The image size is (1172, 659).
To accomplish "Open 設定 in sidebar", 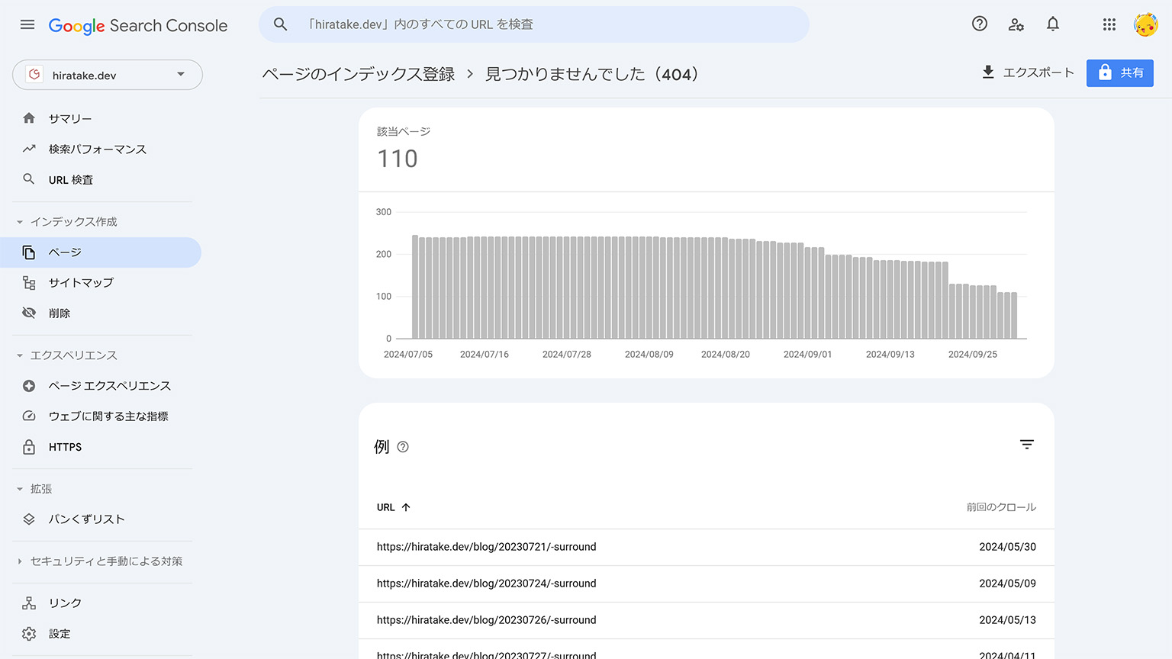I will 101,634.
